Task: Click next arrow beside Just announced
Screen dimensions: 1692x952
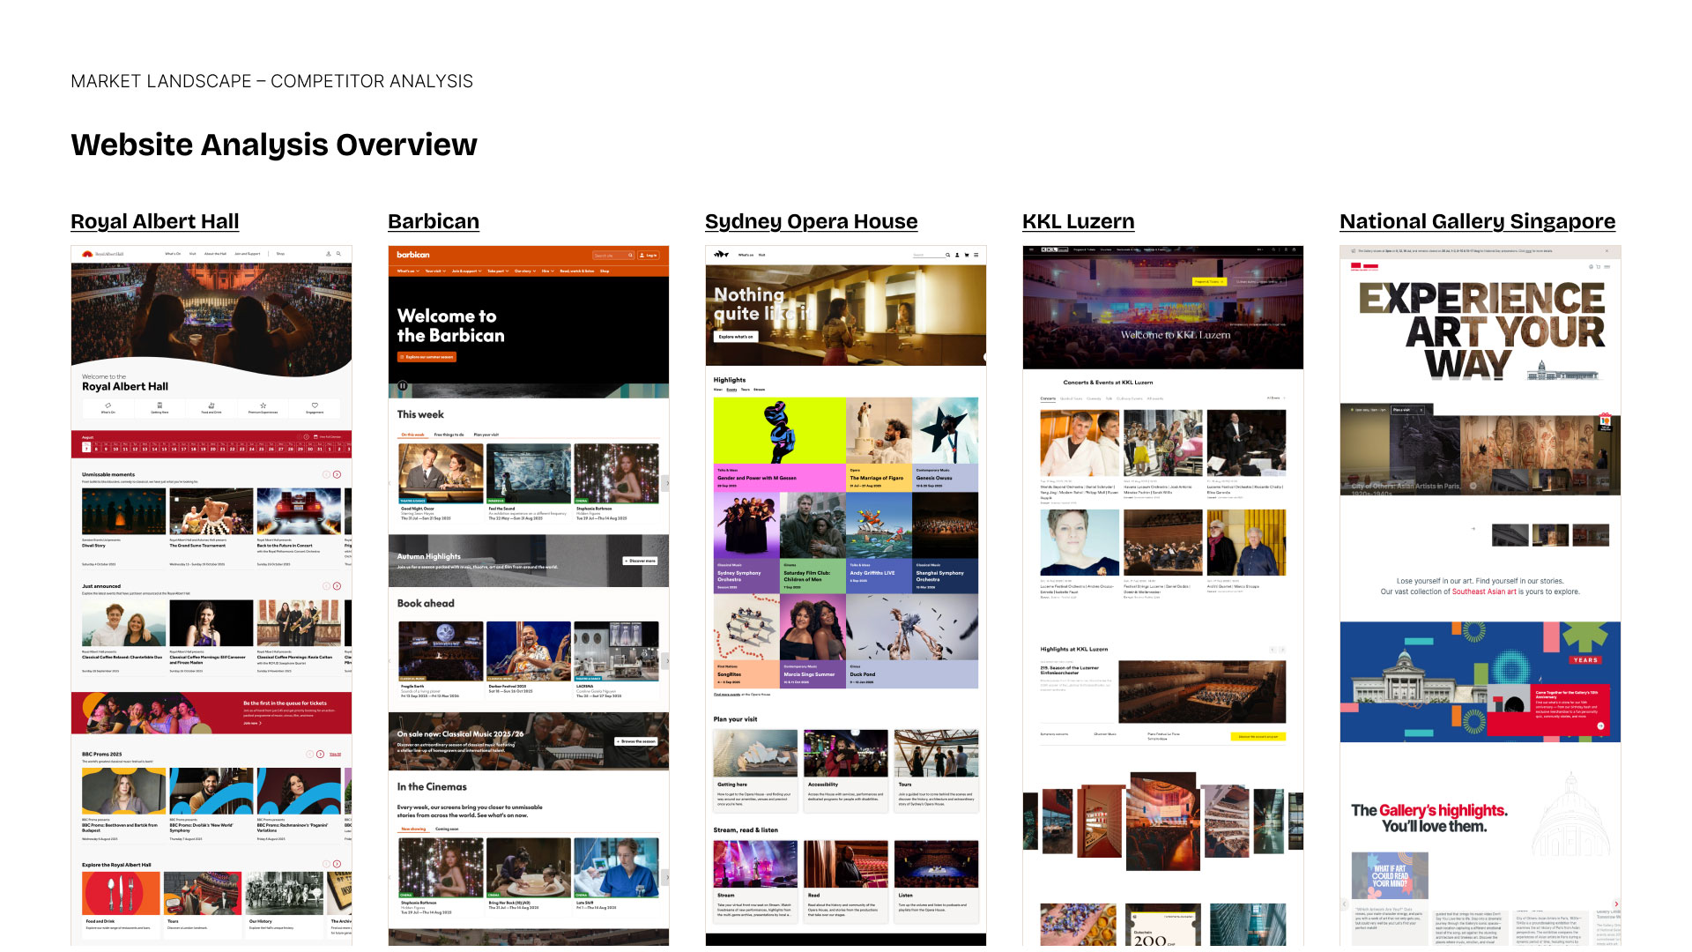Action: pyautogui.click(x=337, y=586)
